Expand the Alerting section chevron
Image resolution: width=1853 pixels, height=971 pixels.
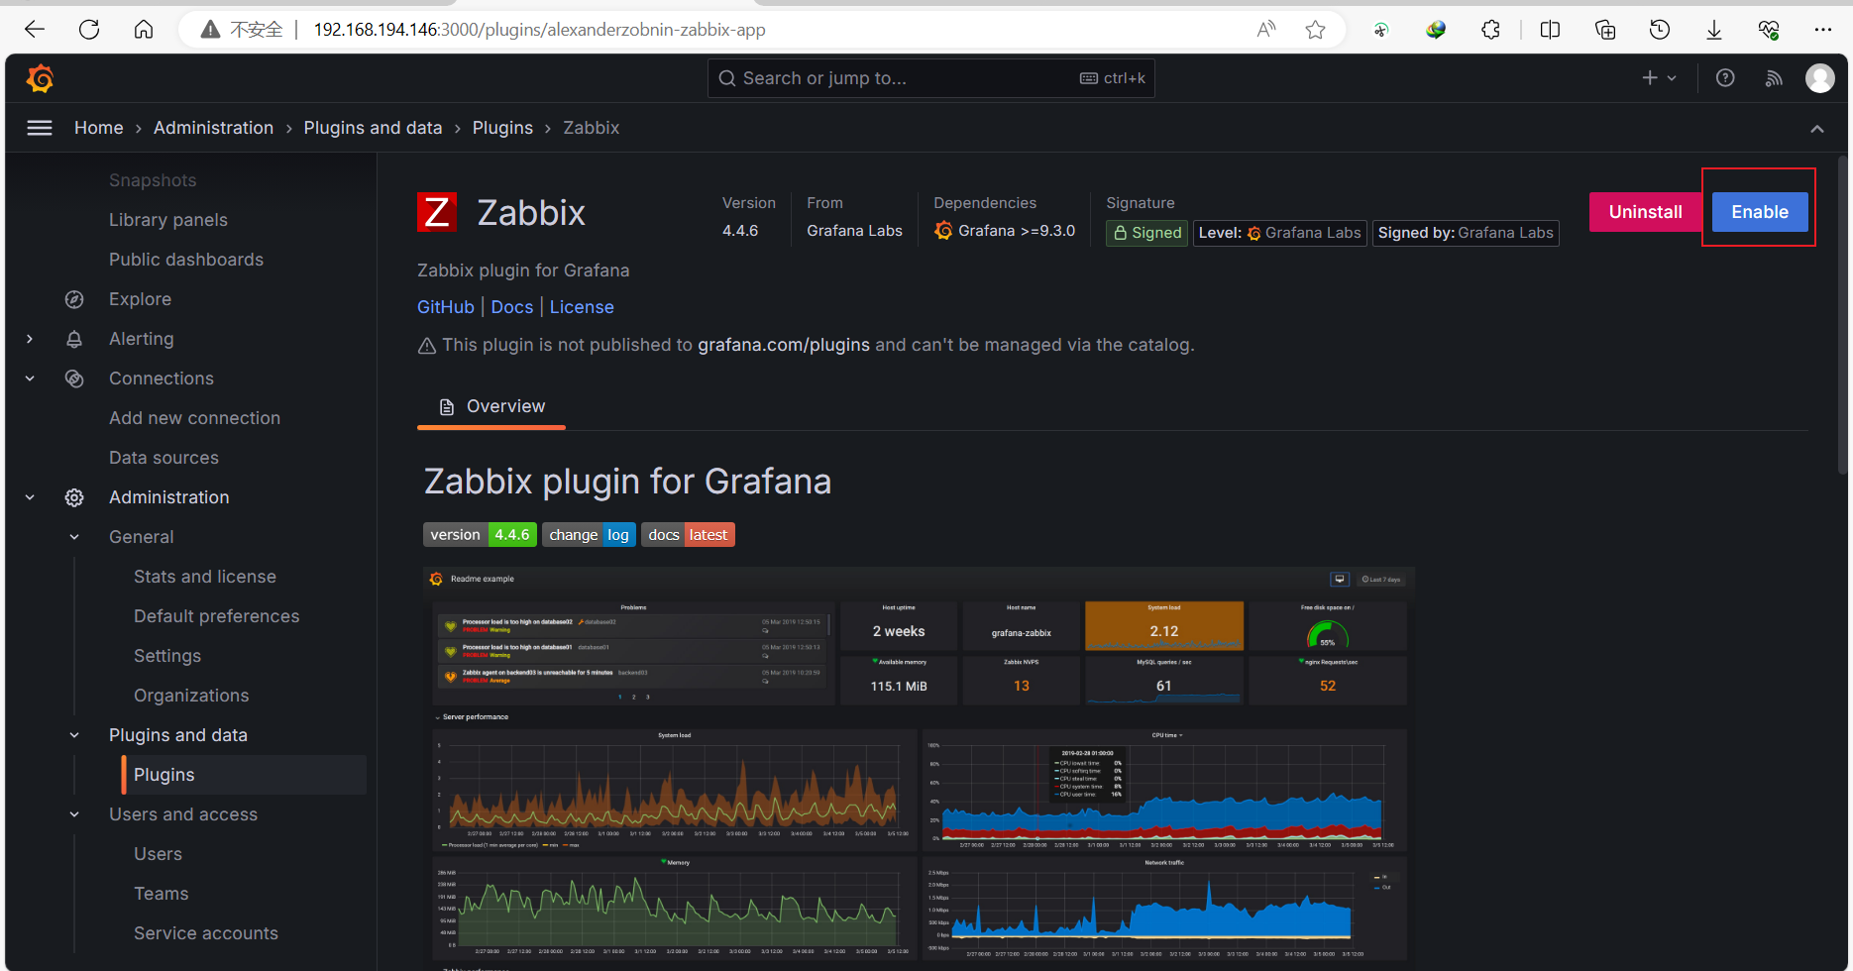(30, 339)
